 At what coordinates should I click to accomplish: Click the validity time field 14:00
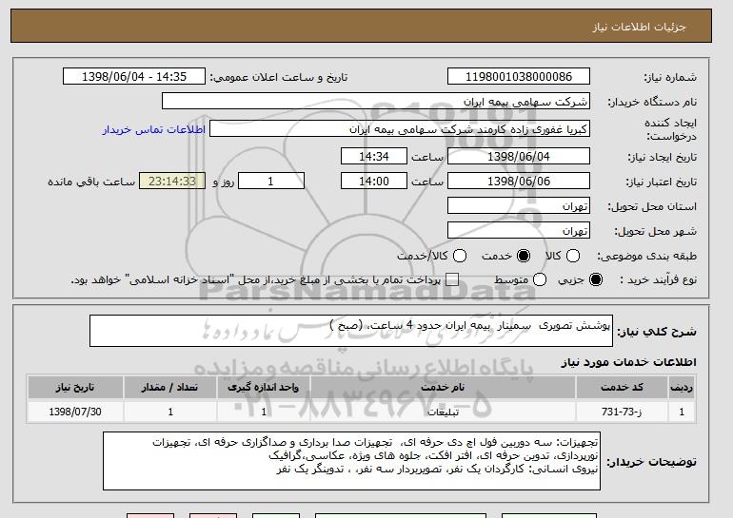click(x=374, y=182)
